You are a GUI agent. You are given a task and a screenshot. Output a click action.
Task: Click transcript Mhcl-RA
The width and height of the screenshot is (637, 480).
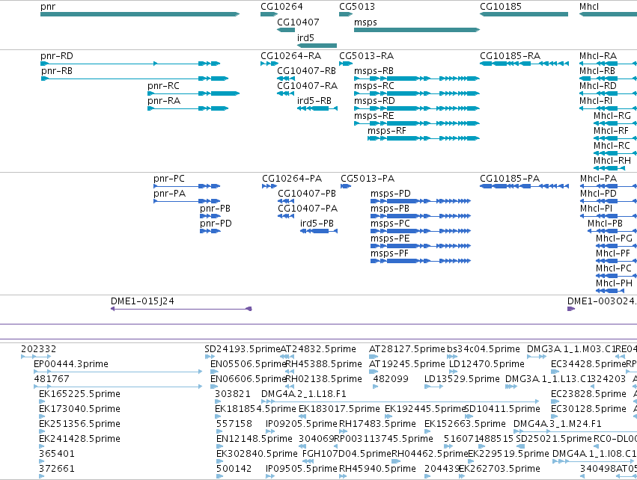coord(608,64)
